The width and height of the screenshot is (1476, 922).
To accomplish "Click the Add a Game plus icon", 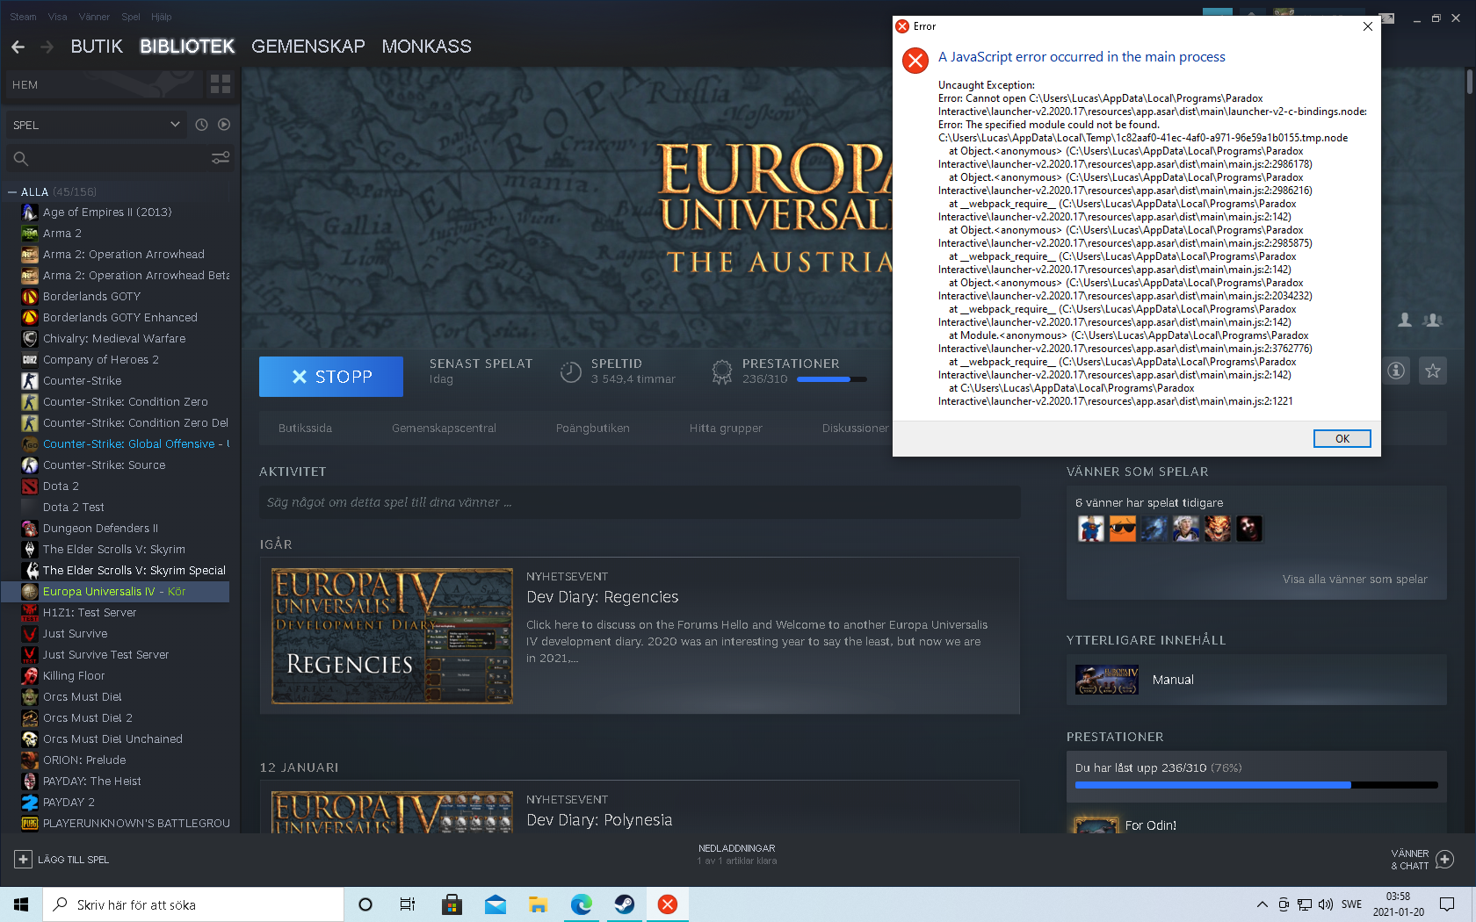I will click(24, 860).
